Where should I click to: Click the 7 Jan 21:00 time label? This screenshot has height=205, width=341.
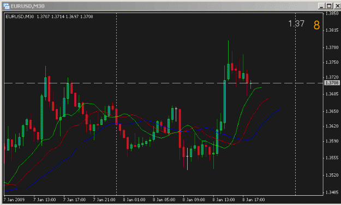[104, 200]
